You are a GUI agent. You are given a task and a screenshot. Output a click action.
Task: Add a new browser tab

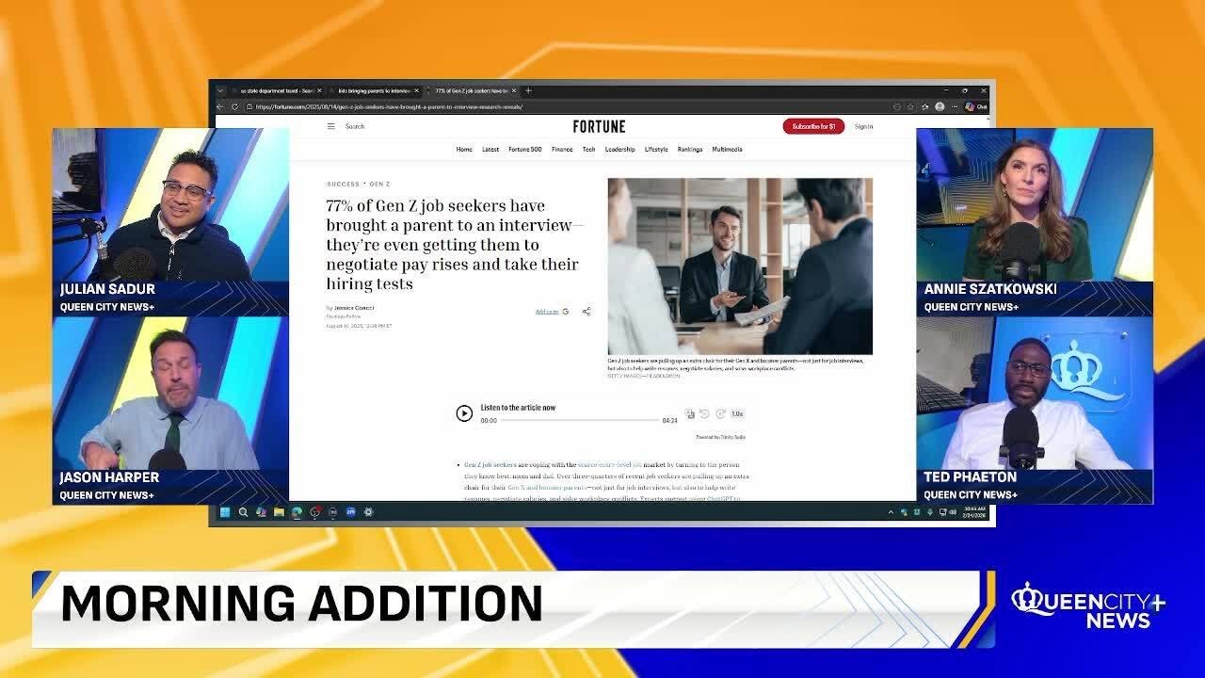[528, 90]
